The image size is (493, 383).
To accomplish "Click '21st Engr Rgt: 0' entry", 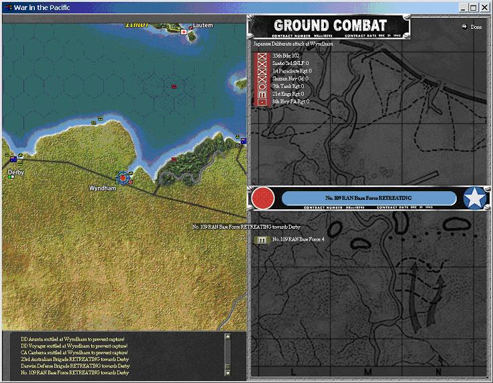I will [288, 94].
